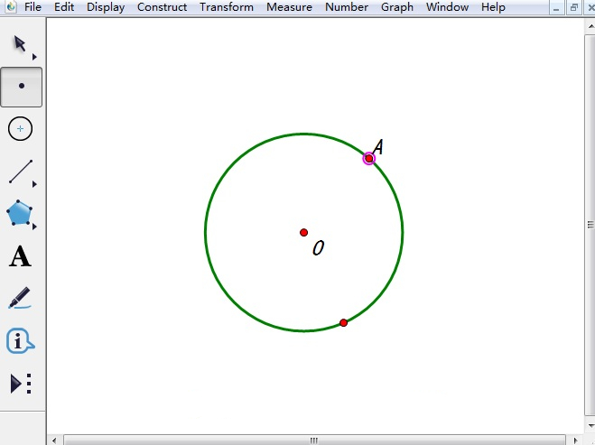
Task: Click the red point at circle's bottom
Action: click(343, 322)
